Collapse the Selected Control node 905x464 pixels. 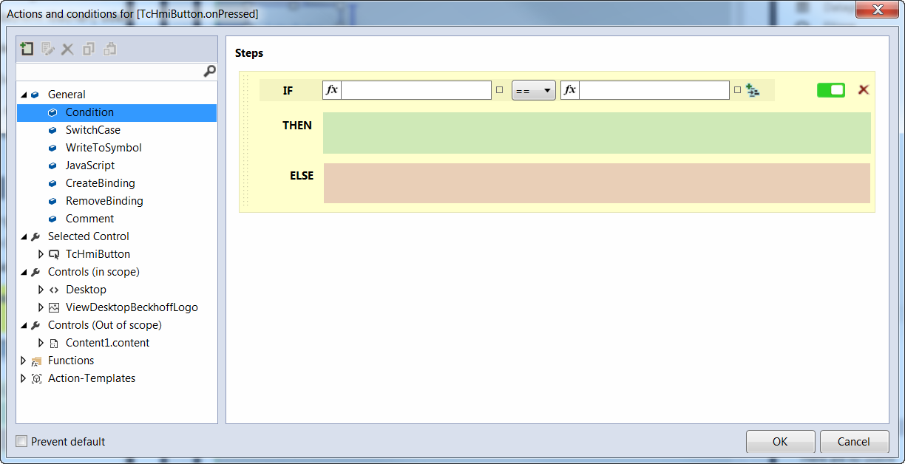24,236
